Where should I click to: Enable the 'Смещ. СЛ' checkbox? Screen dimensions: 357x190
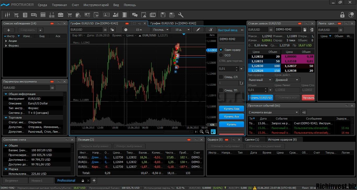(221, 77)
